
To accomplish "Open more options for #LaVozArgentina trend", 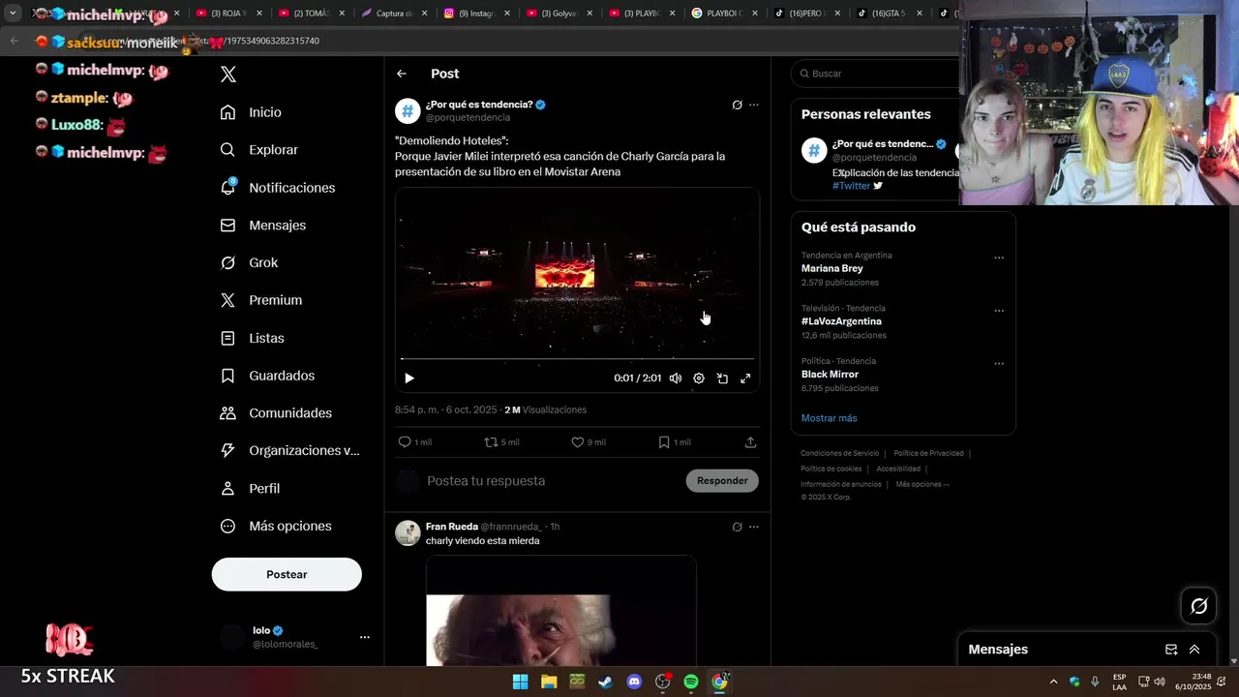I will pos(999,312).
